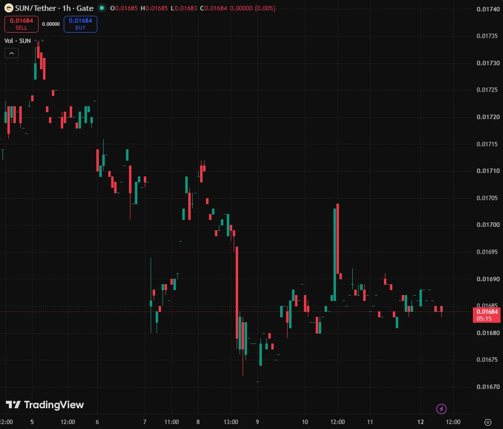Screen dimensions: 503x429
Task: Open the SUN/Tether · 1h · Gate symbol title
Action: point(54,8)
